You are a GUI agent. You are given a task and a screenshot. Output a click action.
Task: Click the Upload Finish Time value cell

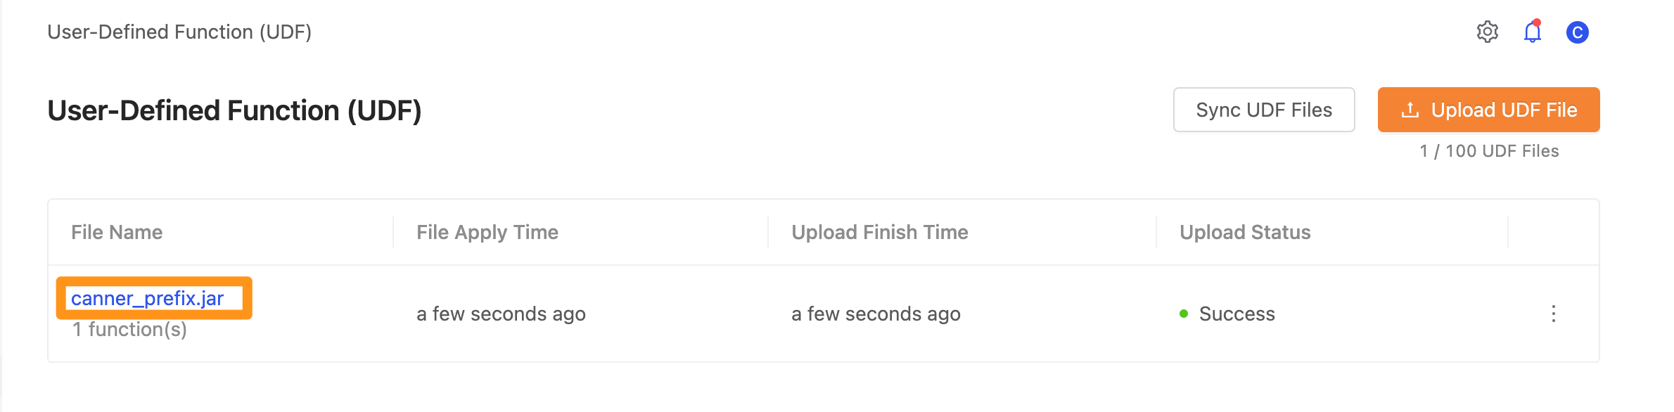(876, 314)
